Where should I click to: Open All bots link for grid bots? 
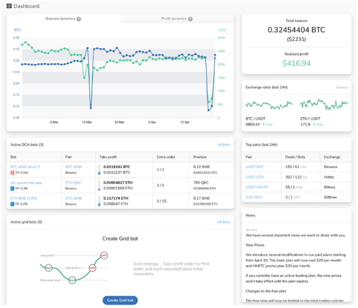224,222
